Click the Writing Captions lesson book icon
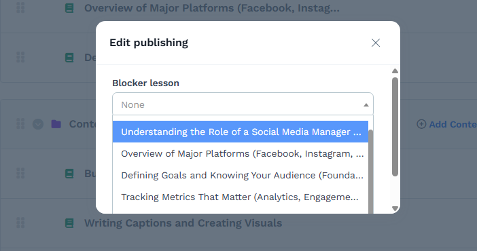477x251 pixels. pos(69,223)
